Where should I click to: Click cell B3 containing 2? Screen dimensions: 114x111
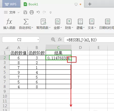pyautogui.click(x=37, y=63)
